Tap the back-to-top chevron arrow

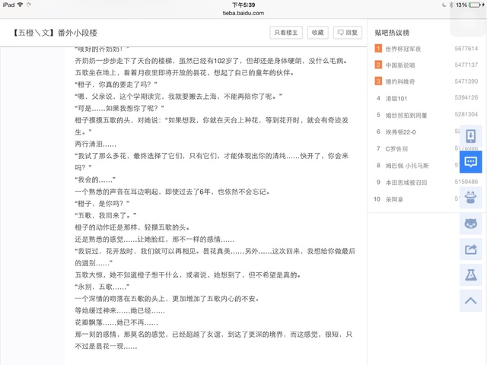(470, 301)
